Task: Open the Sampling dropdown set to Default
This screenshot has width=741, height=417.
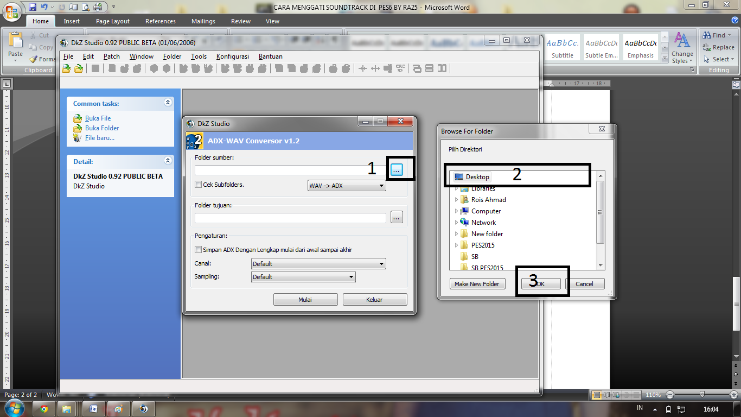Action: pos(303,277)
